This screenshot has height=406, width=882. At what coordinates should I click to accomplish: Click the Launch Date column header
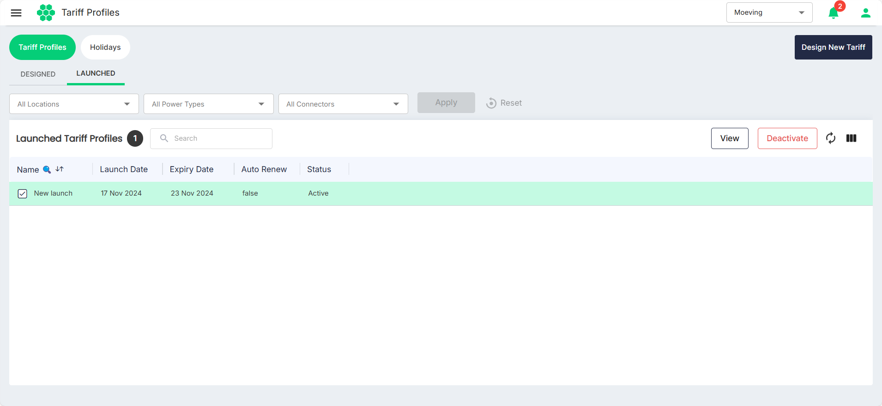click(x=124, y=169)
